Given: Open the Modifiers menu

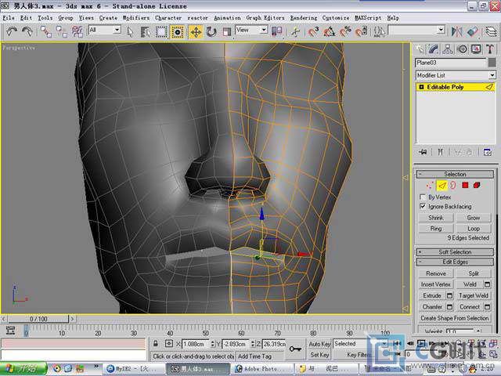Looking at the screenshot, I should [135, 18].
